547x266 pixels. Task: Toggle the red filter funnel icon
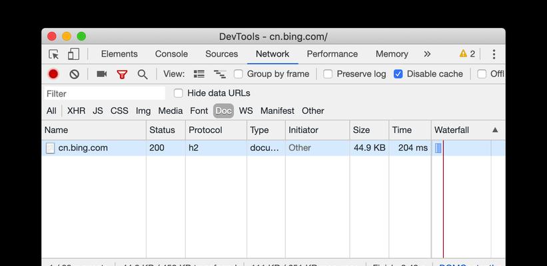click(x=122, y=74)
